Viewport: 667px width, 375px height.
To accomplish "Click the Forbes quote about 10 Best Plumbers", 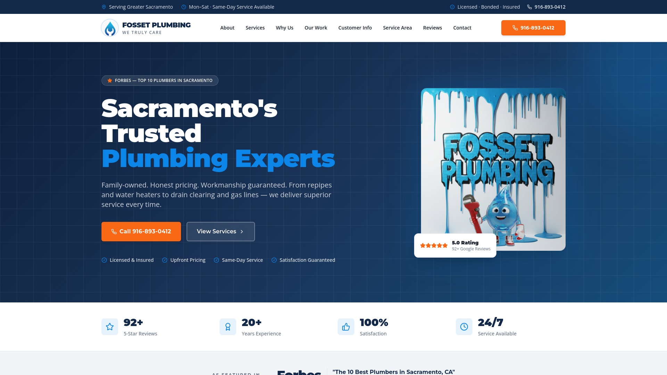I will [394, 372].
